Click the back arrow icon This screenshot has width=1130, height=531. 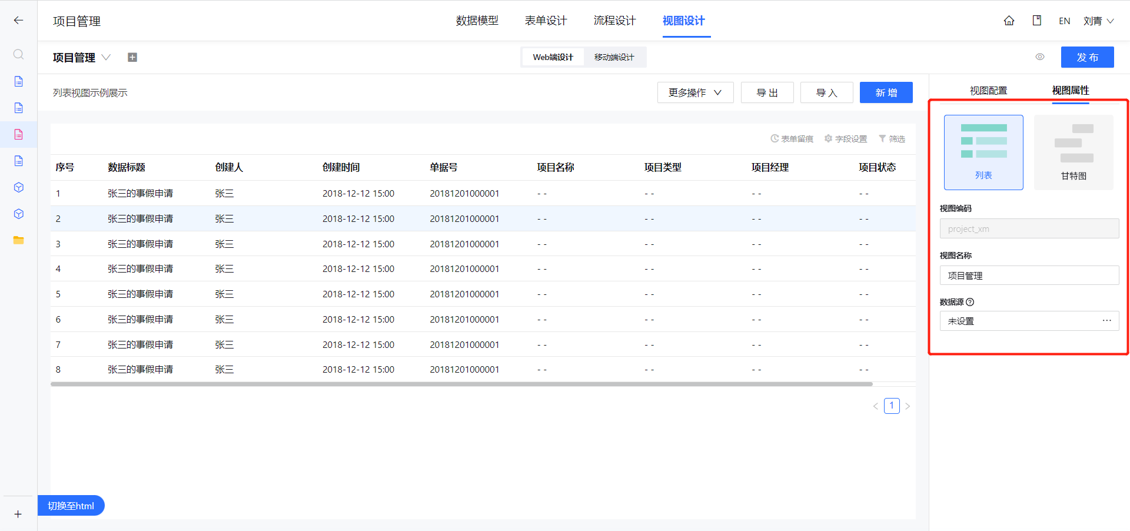point(18,21)
